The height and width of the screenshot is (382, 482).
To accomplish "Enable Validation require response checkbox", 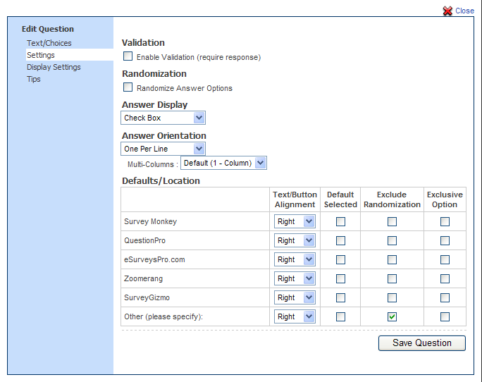I will (128, 56).
